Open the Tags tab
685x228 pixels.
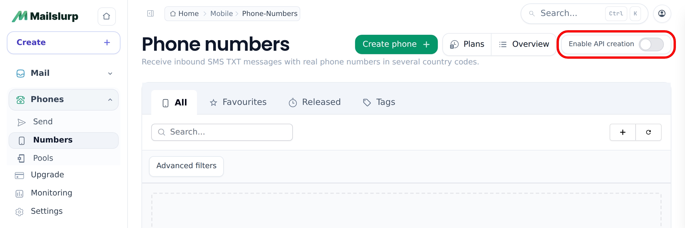point(379,102)
